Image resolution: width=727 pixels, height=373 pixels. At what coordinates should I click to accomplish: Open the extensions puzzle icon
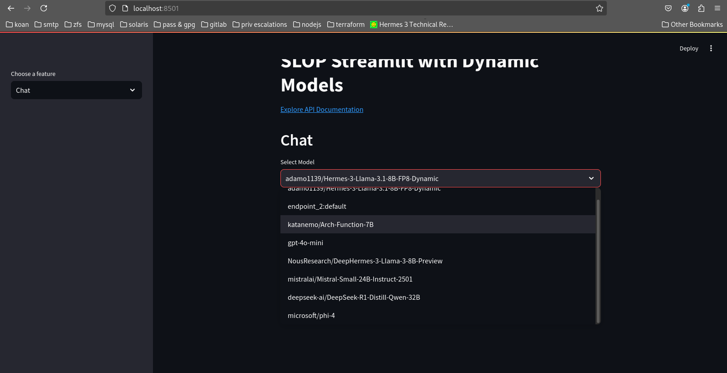[701, 8]
